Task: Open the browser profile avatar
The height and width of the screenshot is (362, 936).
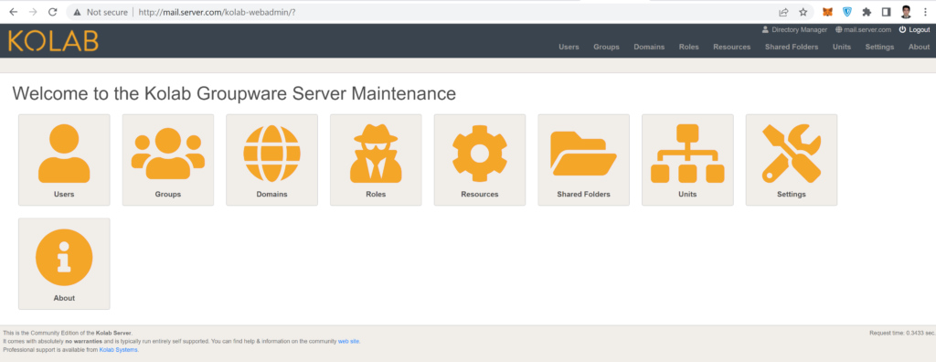Action: 906,12
